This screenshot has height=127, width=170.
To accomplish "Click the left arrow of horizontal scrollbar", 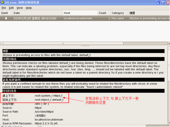I will click(x=2, y=44).
